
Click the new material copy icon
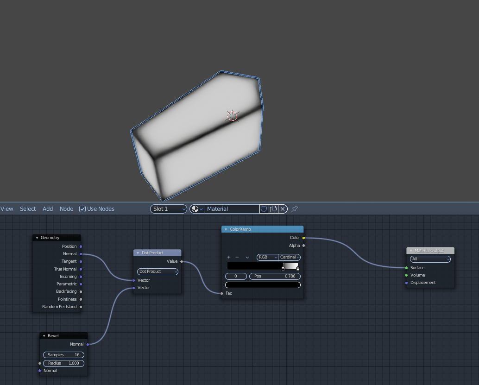click(x=273, y=208)
